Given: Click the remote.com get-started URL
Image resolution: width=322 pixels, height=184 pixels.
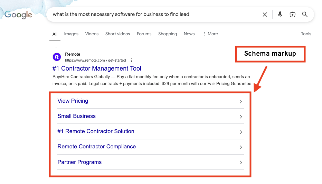Looking at the screenshot, I should click(x=95, y=60).
